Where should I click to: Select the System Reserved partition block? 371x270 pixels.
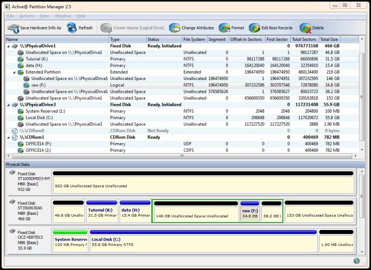coord(70,241)
